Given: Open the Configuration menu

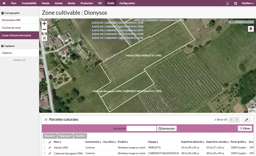Looking at the screenshot, I should 127,3.
